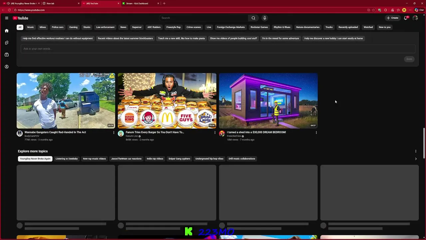
Task: Close the New tab browser tab
Action: 79,3
